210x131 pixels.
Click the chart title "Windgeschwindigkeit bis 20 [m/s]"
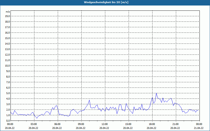tap(106, 2)
